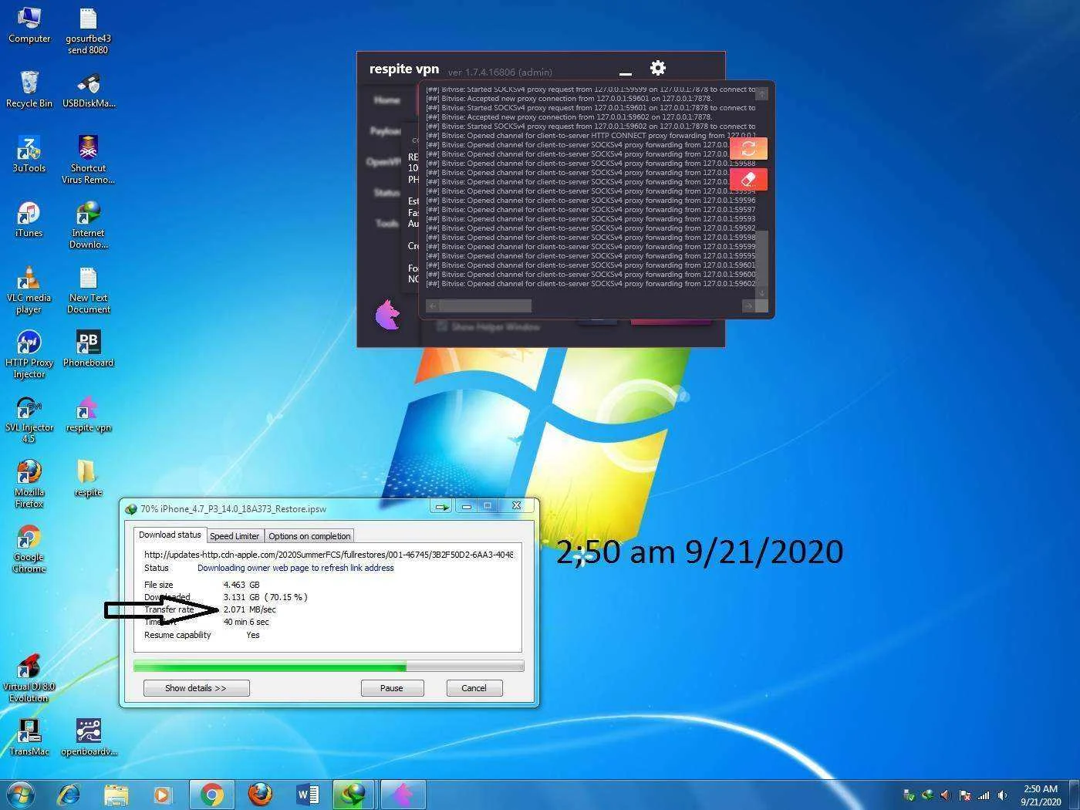This screenshot has width=1080, height=810.
Task: Open respite vpn settings gear
Action: (658, 68)
